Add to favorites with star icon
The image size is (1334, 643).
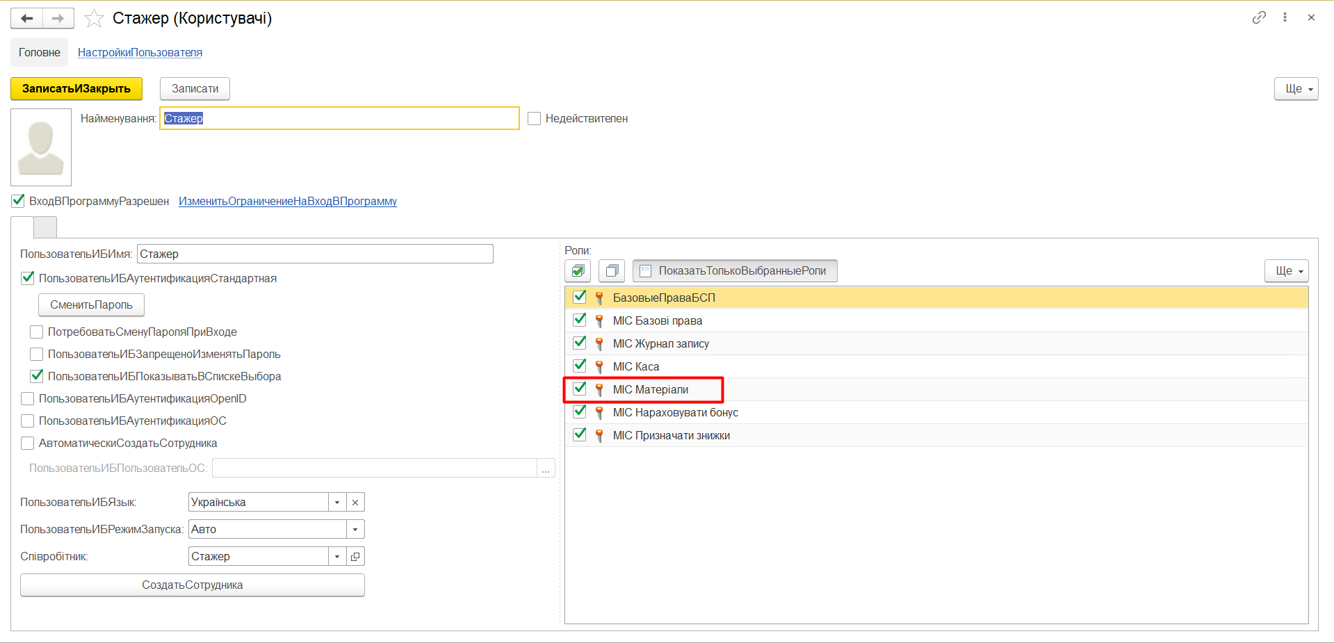[x=94, y=19]
